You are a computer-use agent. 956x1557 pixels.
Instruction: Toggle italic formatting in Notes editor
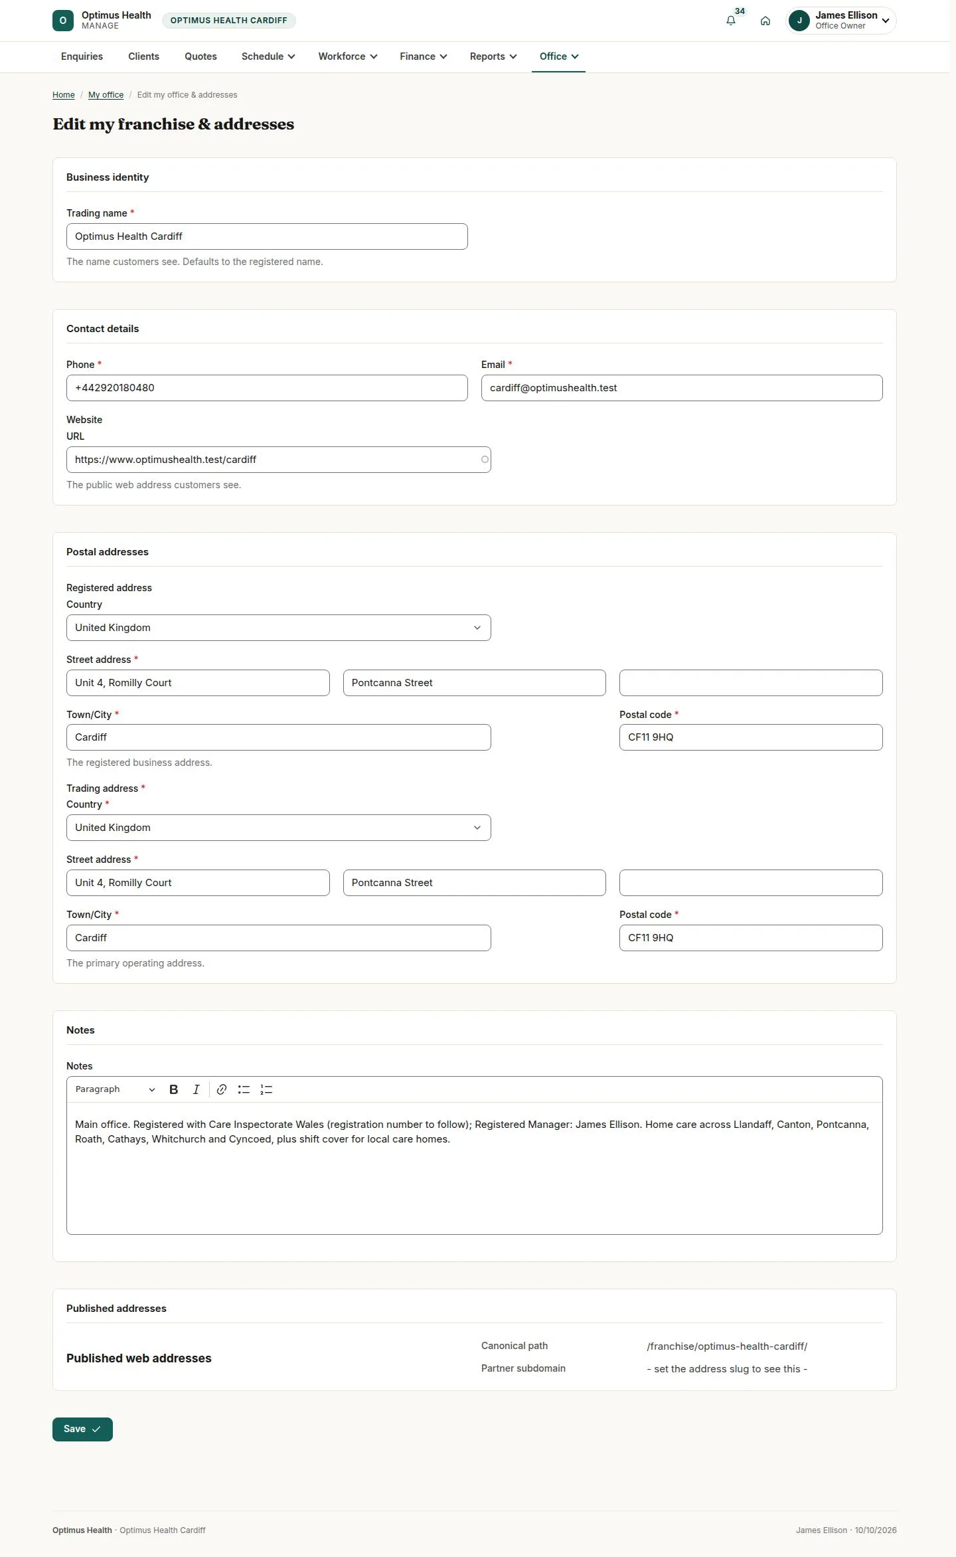[196, 1089]
